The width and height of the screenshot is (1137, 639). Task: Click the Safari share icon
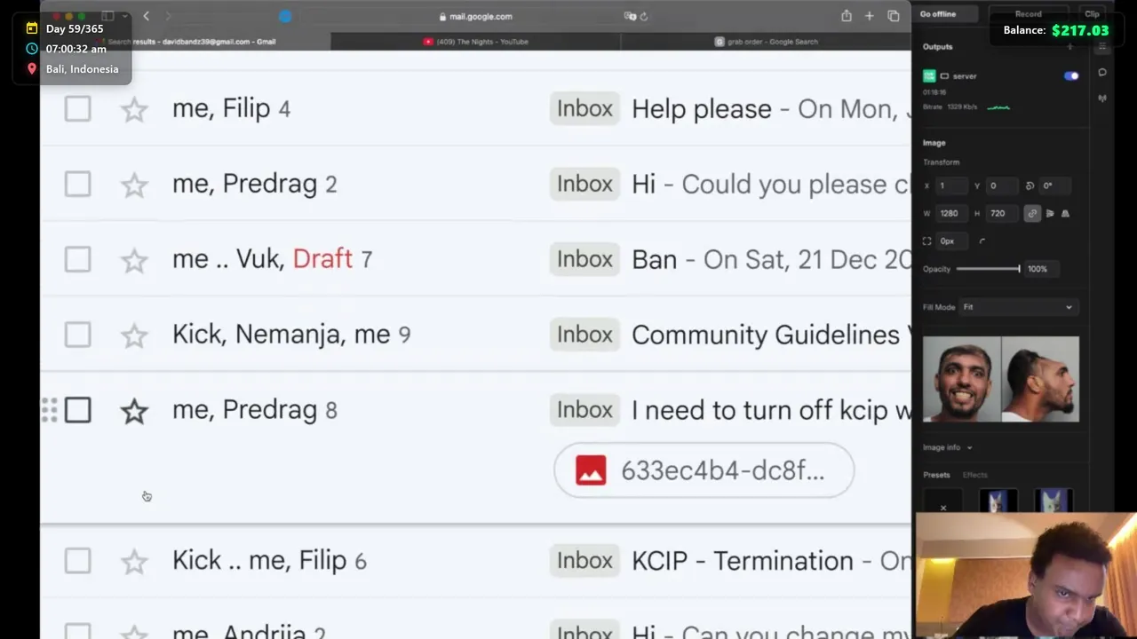846,16
